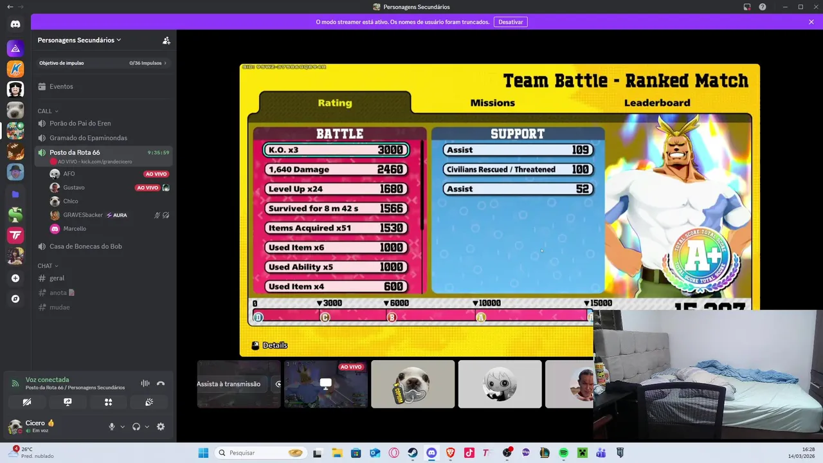Open Discord help question mark icon

tap(763, 7)
